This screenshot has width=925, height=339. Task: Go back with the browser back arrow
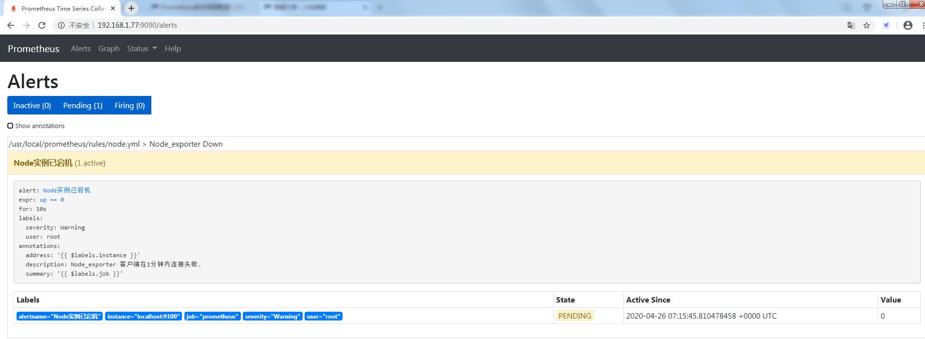point(11,25)
